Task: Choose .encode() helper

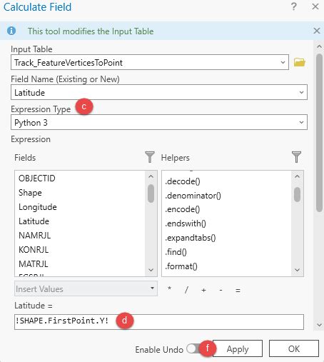Action: click(183, 209)
